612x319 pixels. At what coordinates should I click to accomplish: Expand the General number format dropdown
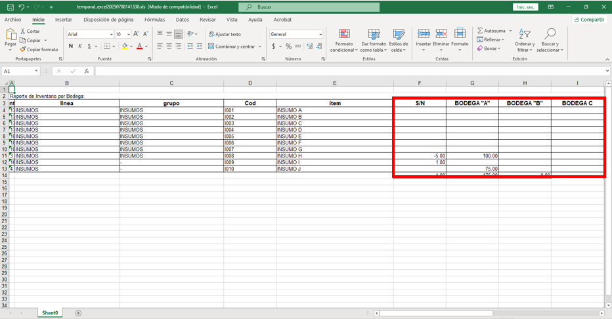(320, 34)
